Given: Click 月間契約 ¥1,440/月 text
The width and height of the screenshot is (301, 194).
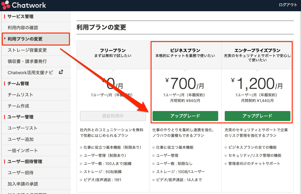Looking at the screenshot, I should [x=257, y=100].
